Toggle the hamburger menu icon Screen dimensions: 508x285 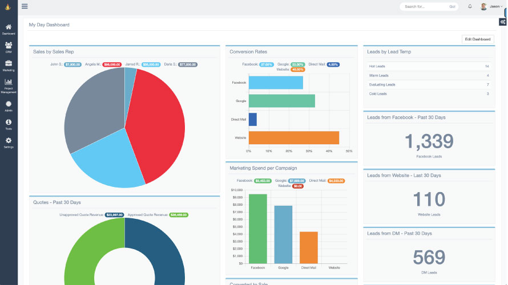[25, 6]
